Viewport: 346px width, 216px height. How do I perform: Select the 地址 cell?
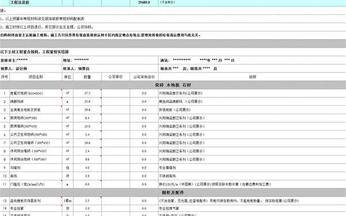[110, 60]
